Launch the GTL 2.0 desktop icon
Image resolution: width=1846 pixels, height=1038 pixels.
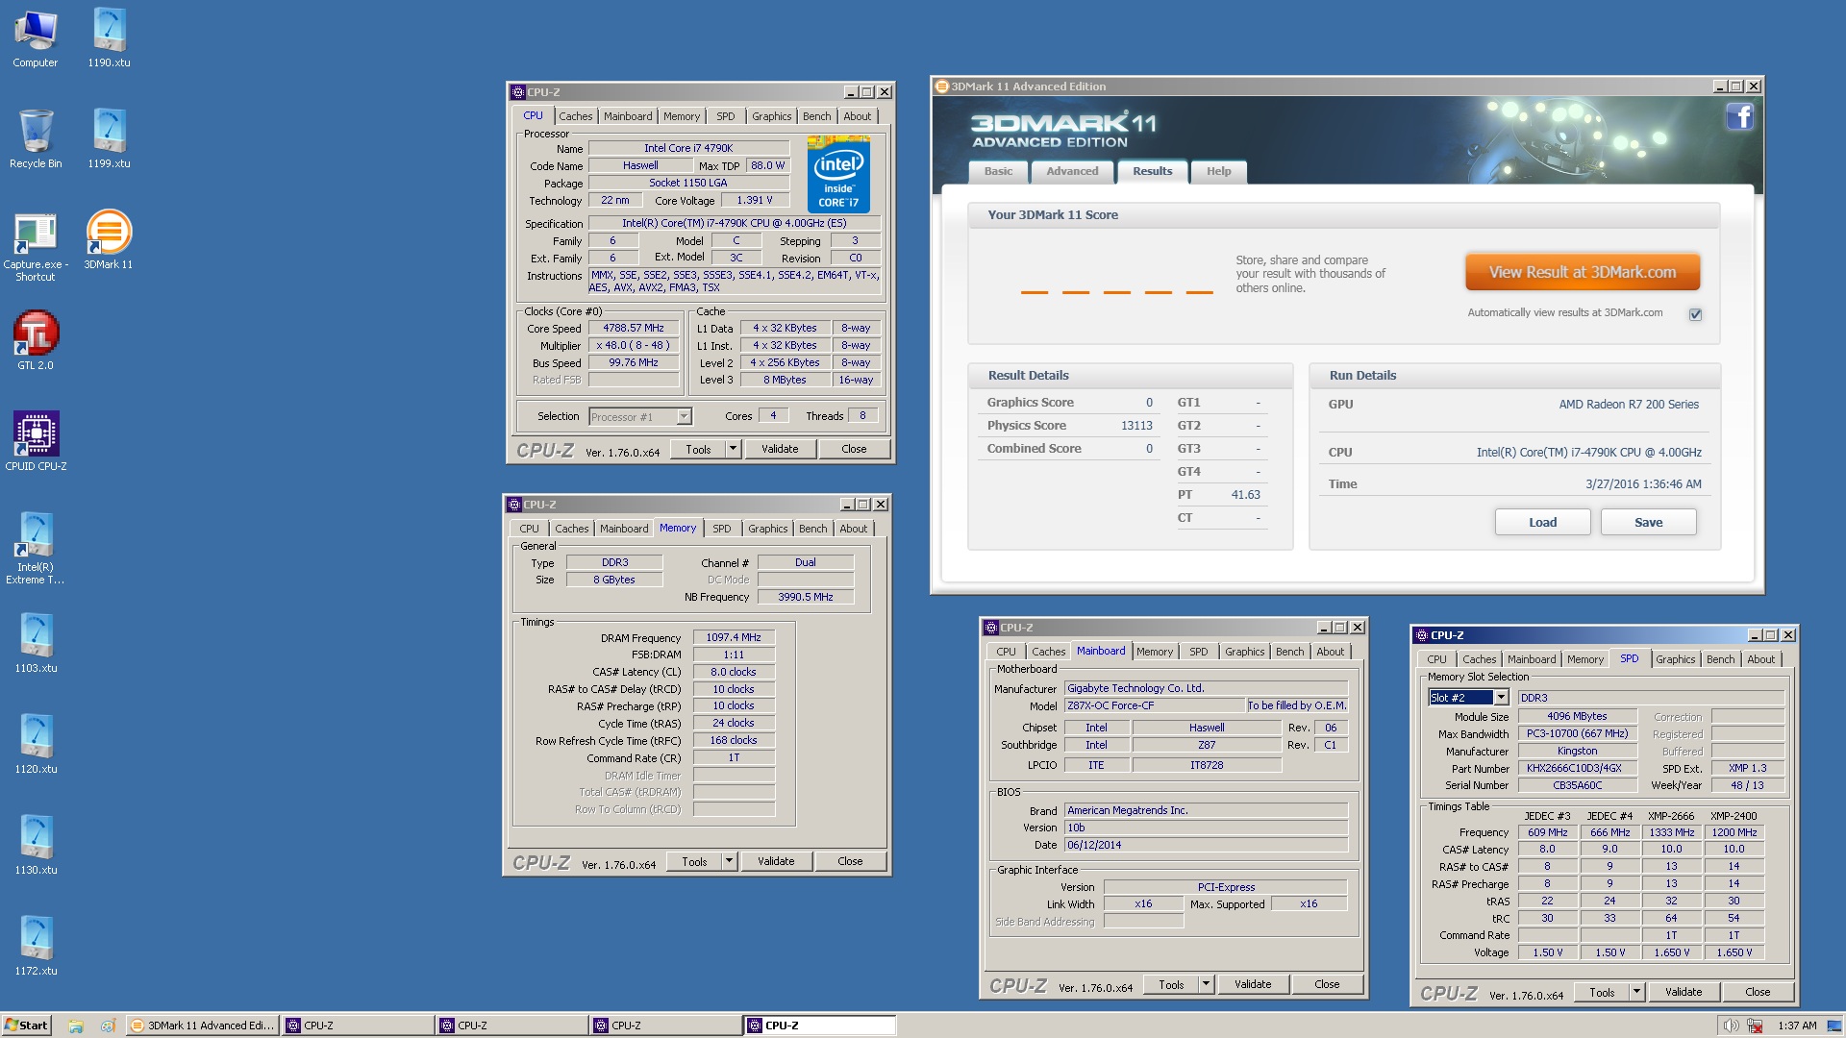(36, 341)
